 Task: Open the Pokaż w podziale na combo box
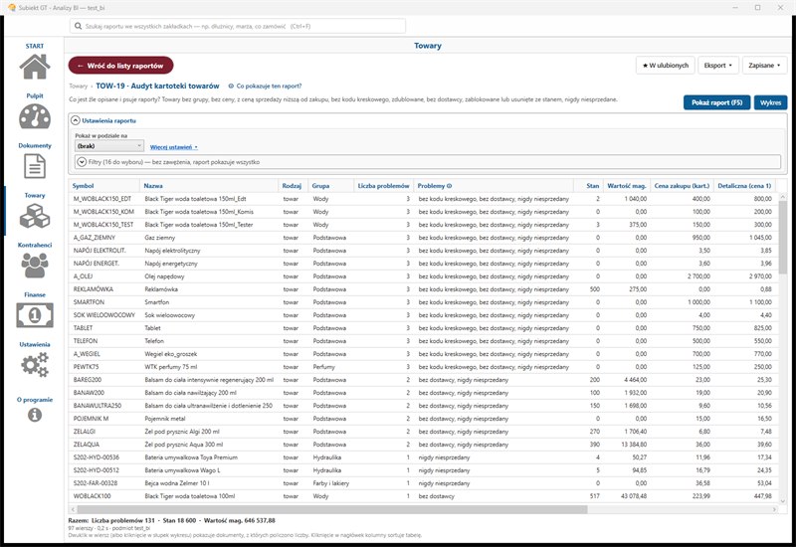pyautogui.click(x=109, y=146)
